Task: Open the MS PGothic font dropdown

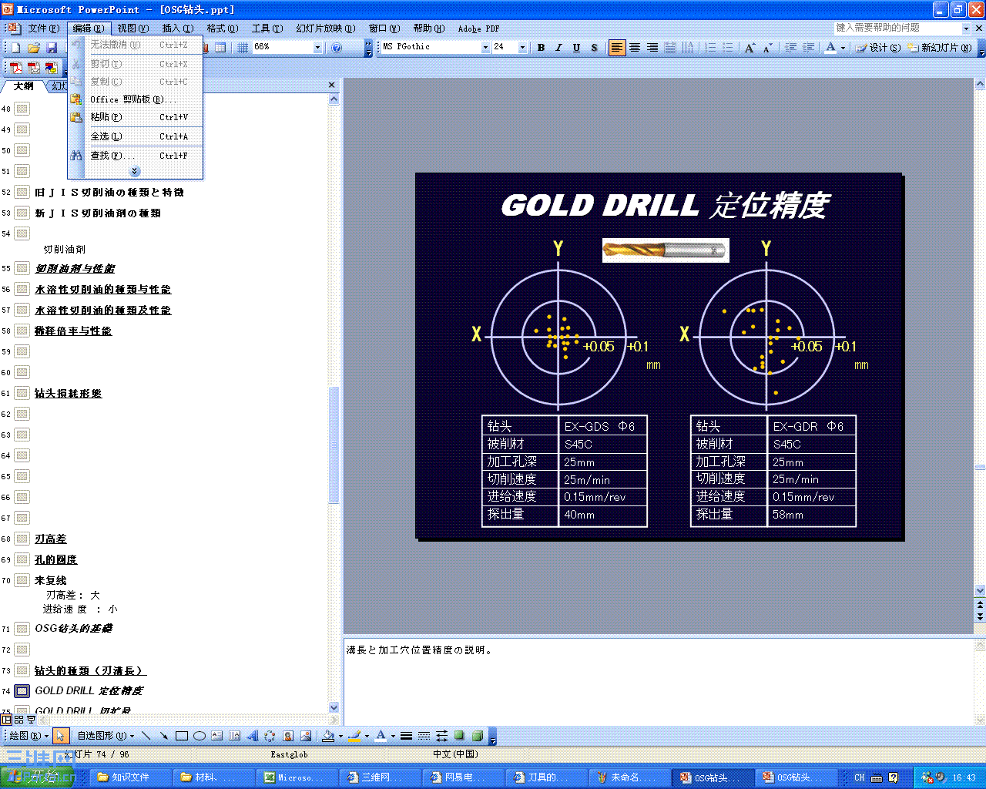Action: (485, 48)
